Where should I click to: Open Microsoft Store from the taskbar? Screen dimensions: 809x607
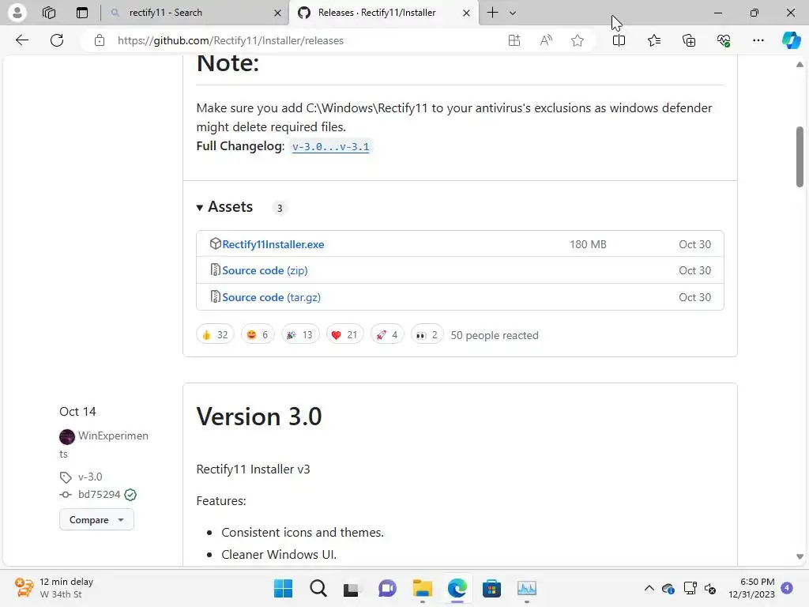491,588
